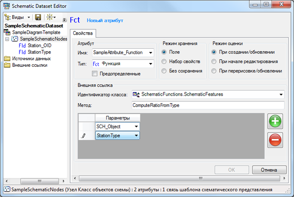Click the Источники данных folder icon

click(x=7, y=59)
